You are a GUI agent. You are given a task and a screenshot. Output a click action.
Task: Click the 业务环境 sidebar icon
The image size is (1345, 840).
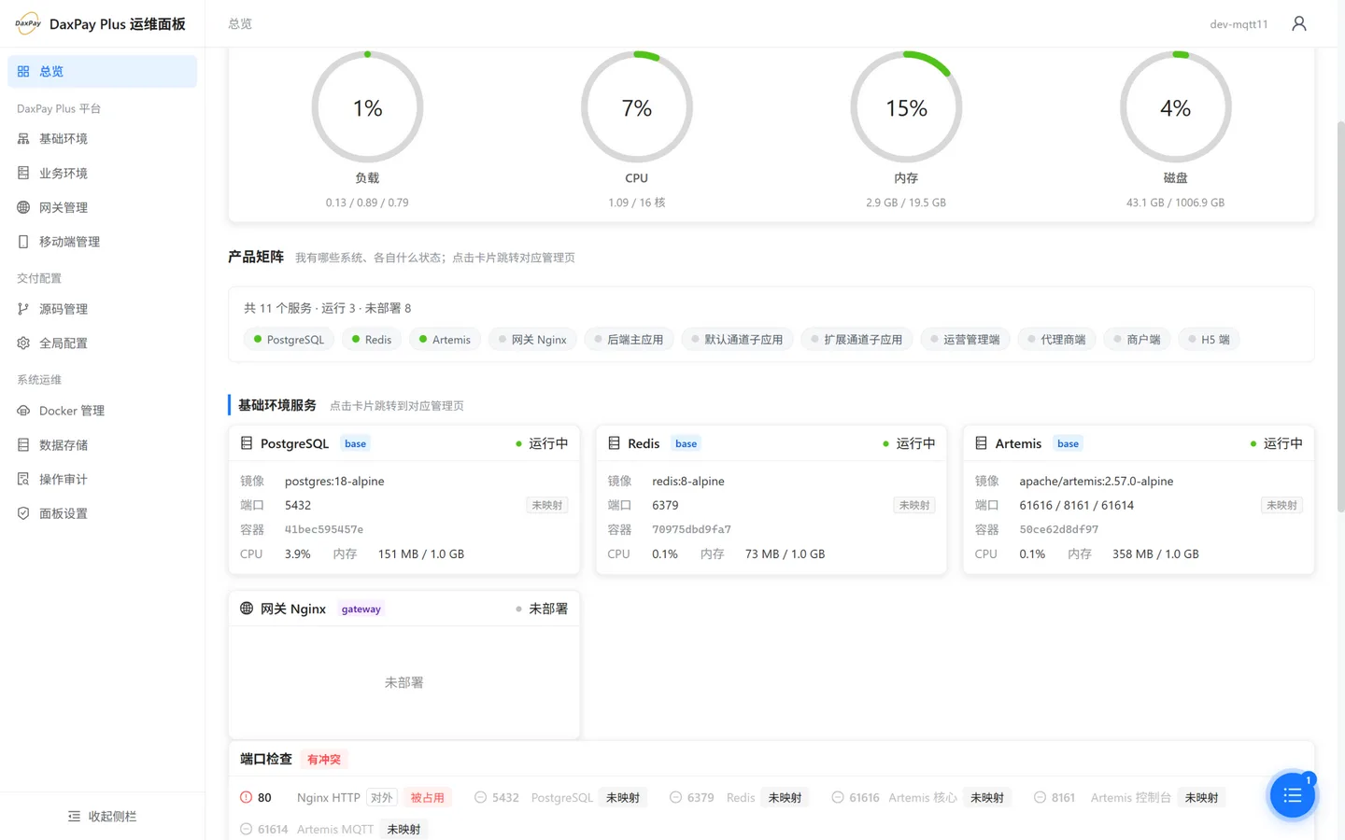pos(23,173)
